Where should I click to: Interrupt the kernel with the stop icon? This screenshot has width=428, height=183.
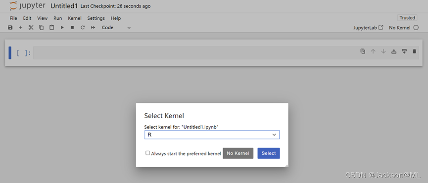72,28
